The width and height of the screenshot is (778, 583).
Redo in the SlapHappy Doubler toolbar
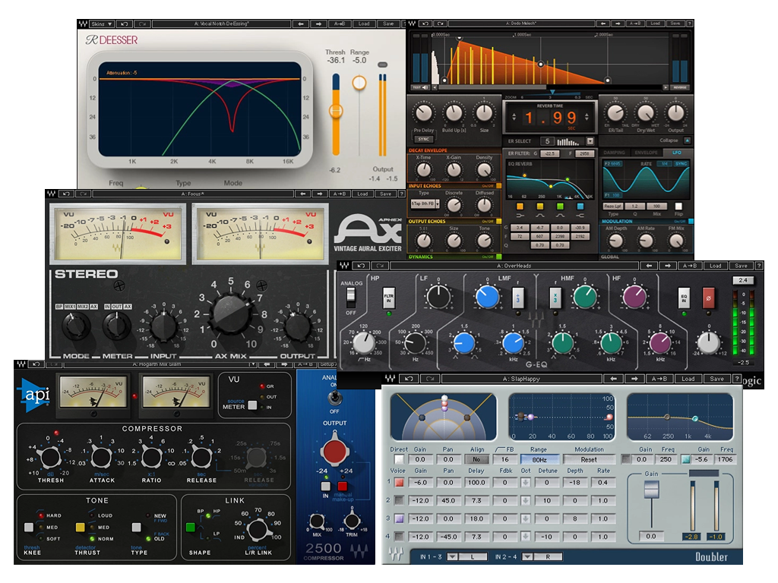[x=430, y=379]
